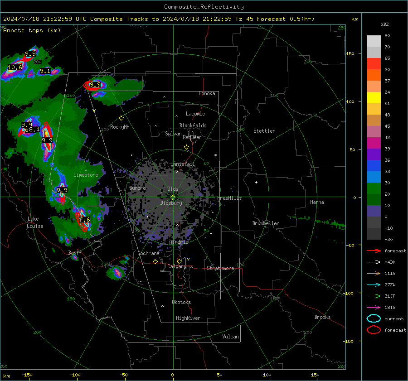
Task: Click the Limestone label
Action: coord(86,175)
